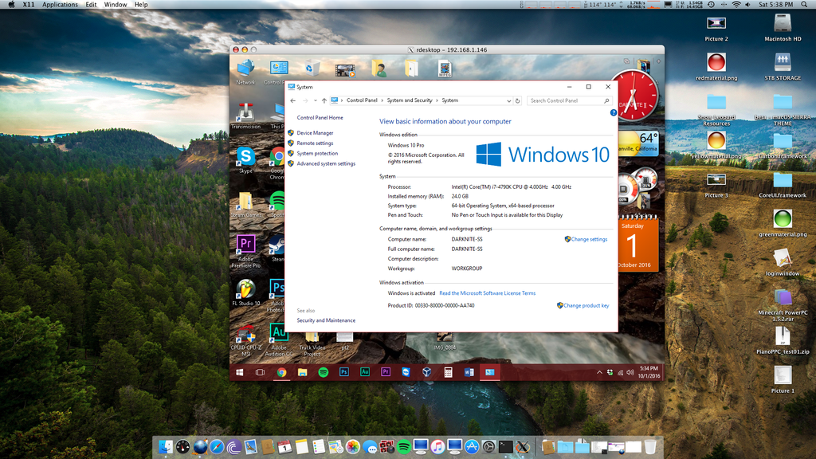Open Trash in the Dock
816x459 pixels.
point(650,446)
